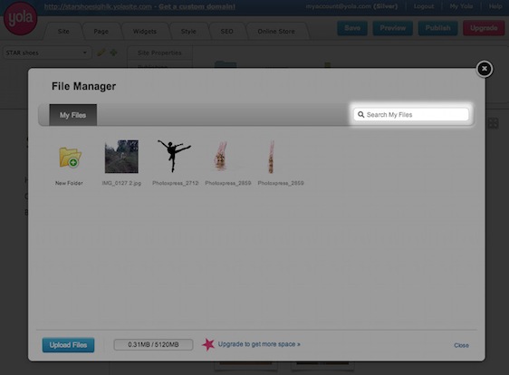The image size is (509, 375).
Task: Focus the Search My Files field
Action: coord(411,115)
